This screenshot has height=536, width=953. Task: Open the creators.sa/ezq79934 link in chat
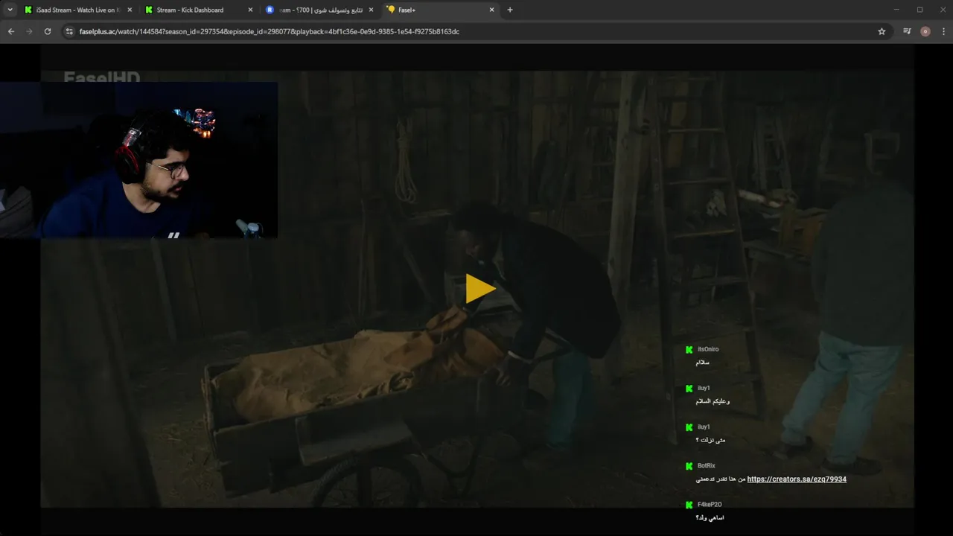pyautogui.click(x=797, y=479)
